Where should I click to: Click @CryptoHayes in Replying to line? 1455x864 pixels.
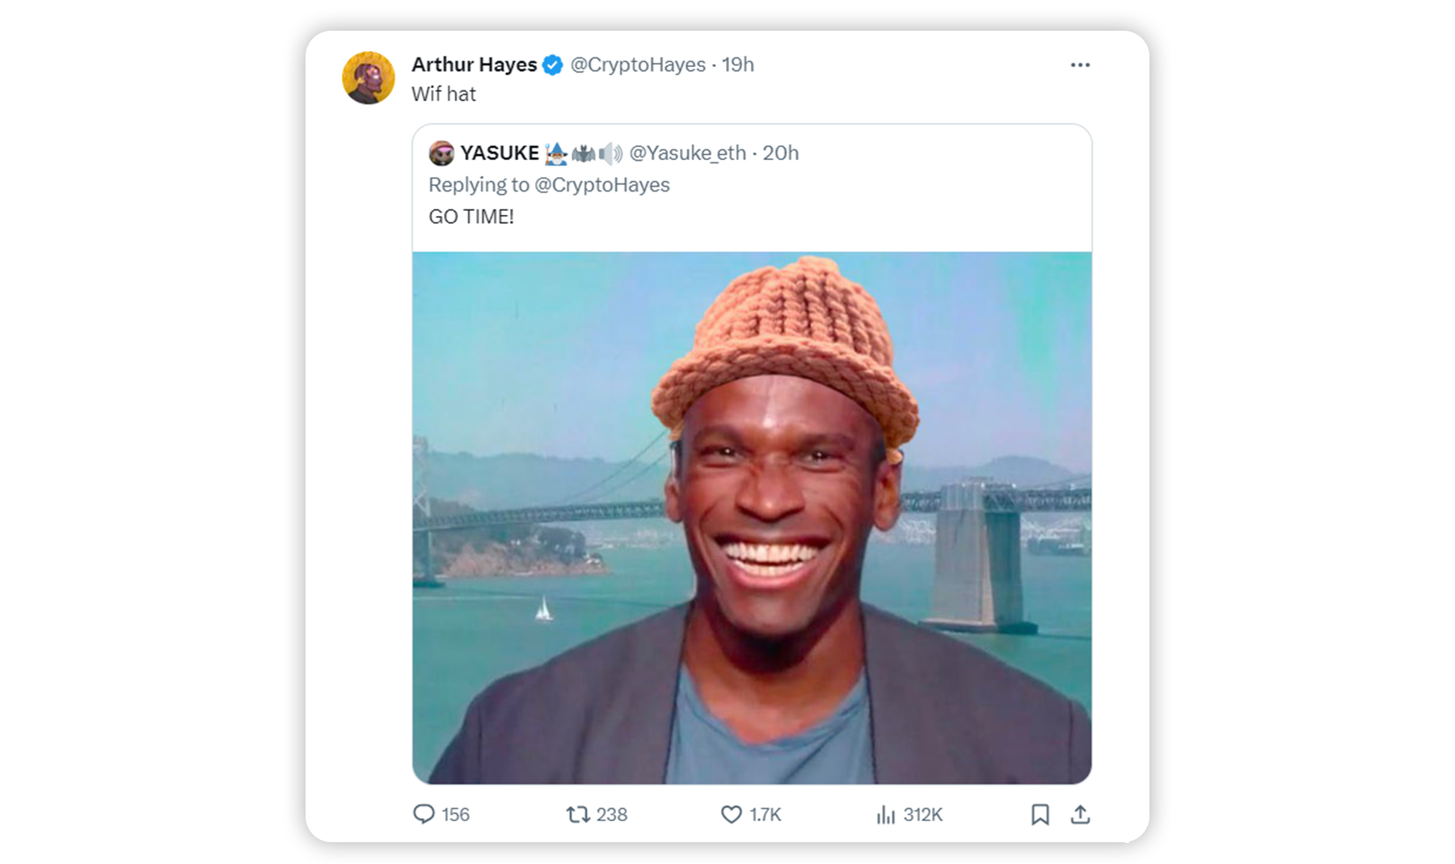tap(602, 185)
